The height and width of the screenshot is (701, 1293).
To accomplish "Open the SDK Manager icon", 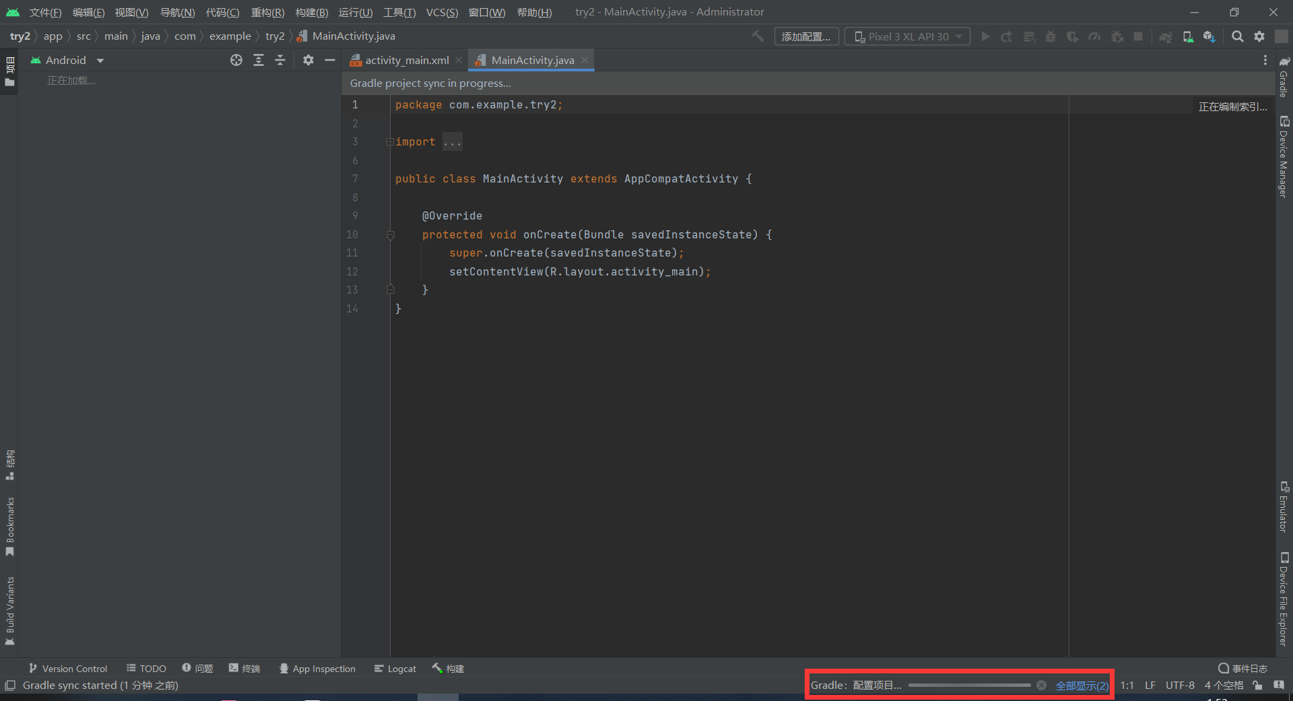I will [1209, 36].
